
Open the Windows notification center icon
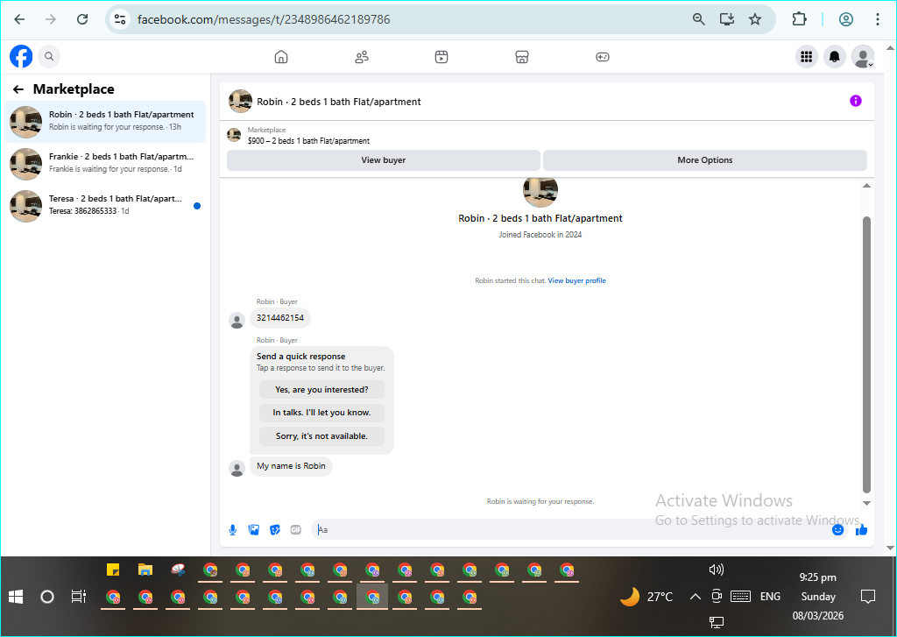[868, 597]
